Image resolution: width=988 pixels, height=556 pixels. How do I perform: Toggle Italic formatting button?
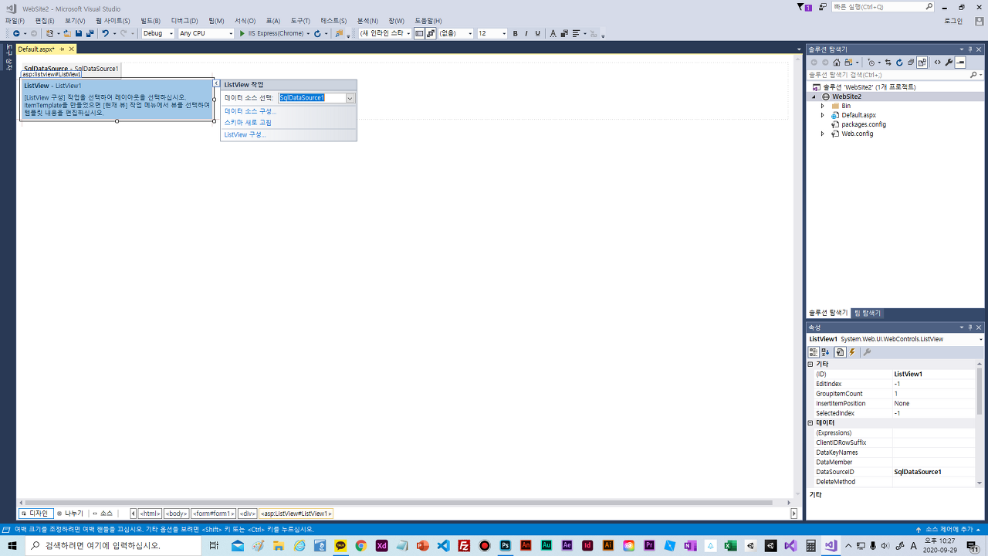(x=526, y=34)
